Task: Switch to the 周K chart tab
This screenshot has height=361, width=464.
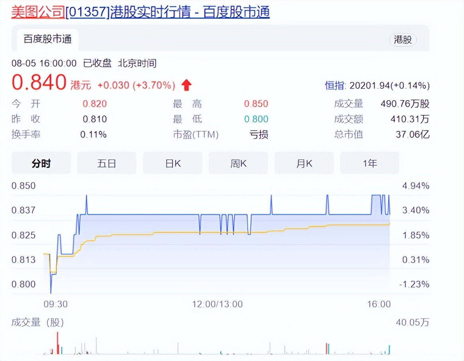Action: (238, 163)
